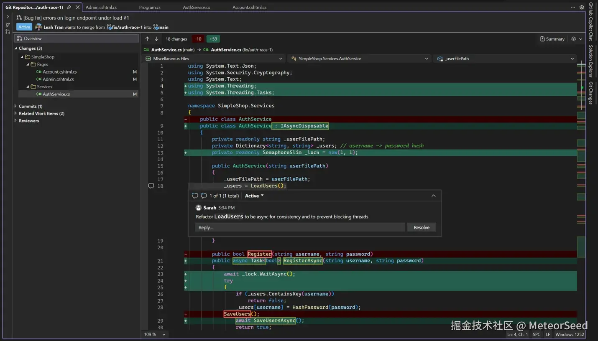598x341 pixels.
Task: Open the GitHub Copilot Chat side tab
Action: pyautogui.click(x=591, y=21)
